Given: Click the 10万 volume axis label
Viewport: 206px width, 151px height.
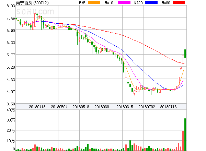Looking at the screenshot, I should (x=11, y=141).
